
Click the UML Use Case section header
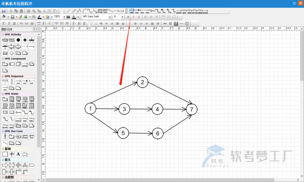pos(14,131)
